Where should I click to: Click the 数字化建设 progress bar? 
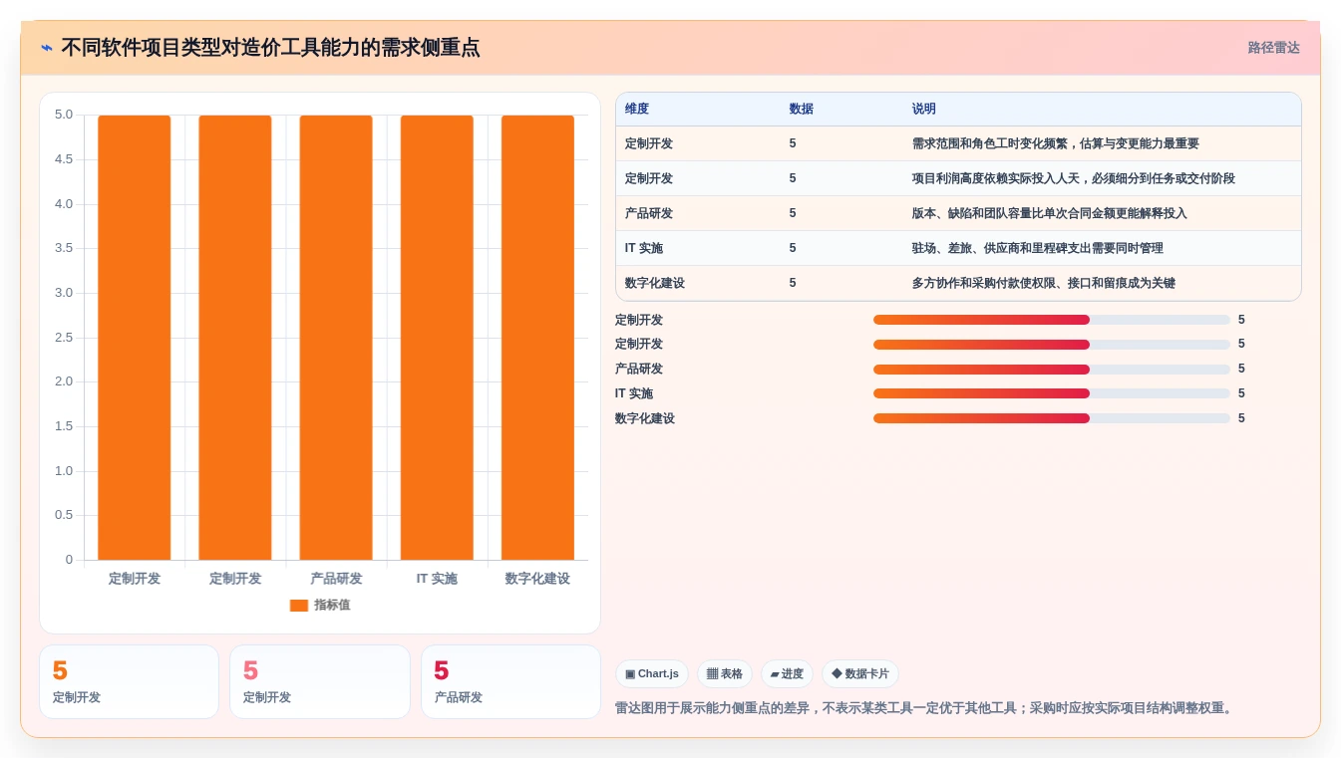(1052, 418)
